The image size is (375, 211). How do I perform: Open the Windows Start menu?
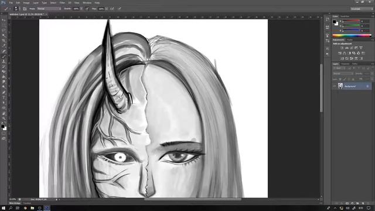[x=4, y=208]
